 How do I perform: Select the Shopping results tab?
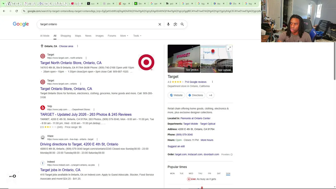click(x=66, y=36)
